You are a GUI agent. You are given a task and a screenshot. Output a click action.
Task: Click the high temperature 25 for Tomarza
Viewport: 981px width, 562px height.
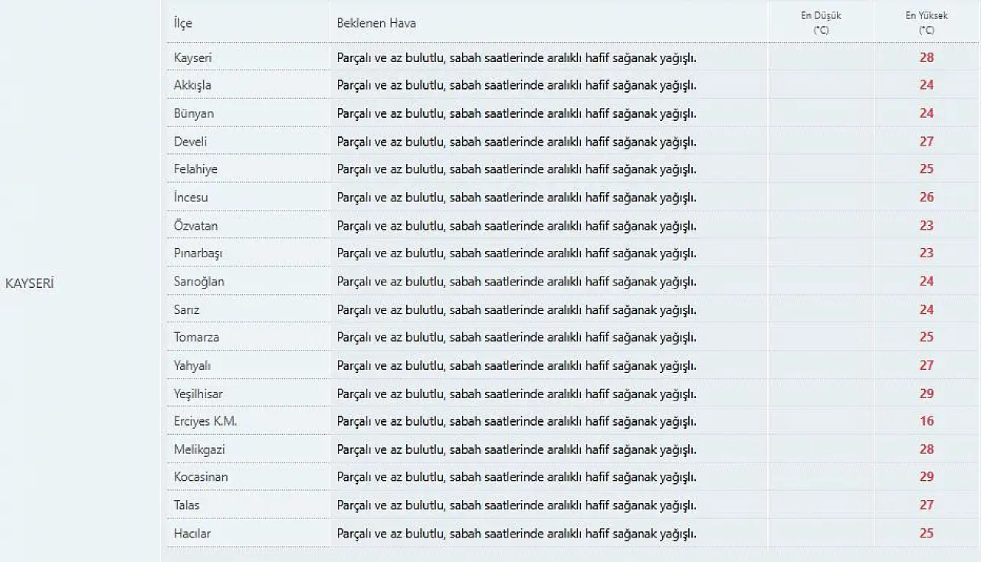[x=927, y=338]
